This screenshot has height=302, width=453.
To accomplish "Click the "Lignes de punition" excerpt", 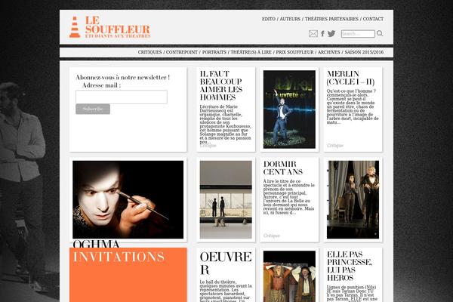I will 352,294.
